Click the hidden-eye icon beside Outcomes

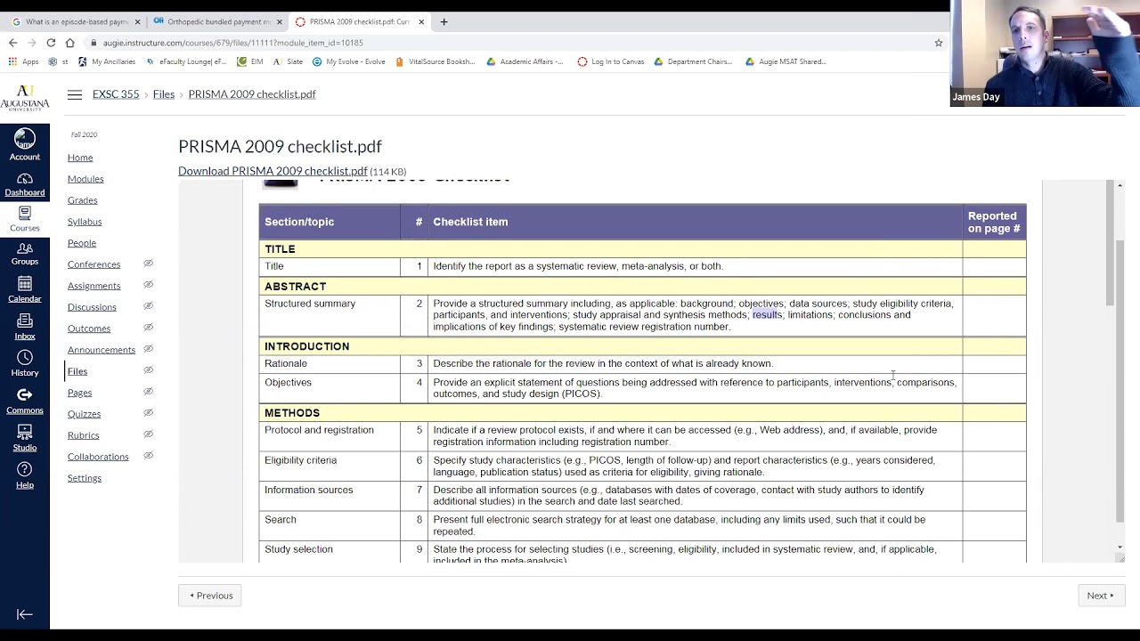point(149,329)
